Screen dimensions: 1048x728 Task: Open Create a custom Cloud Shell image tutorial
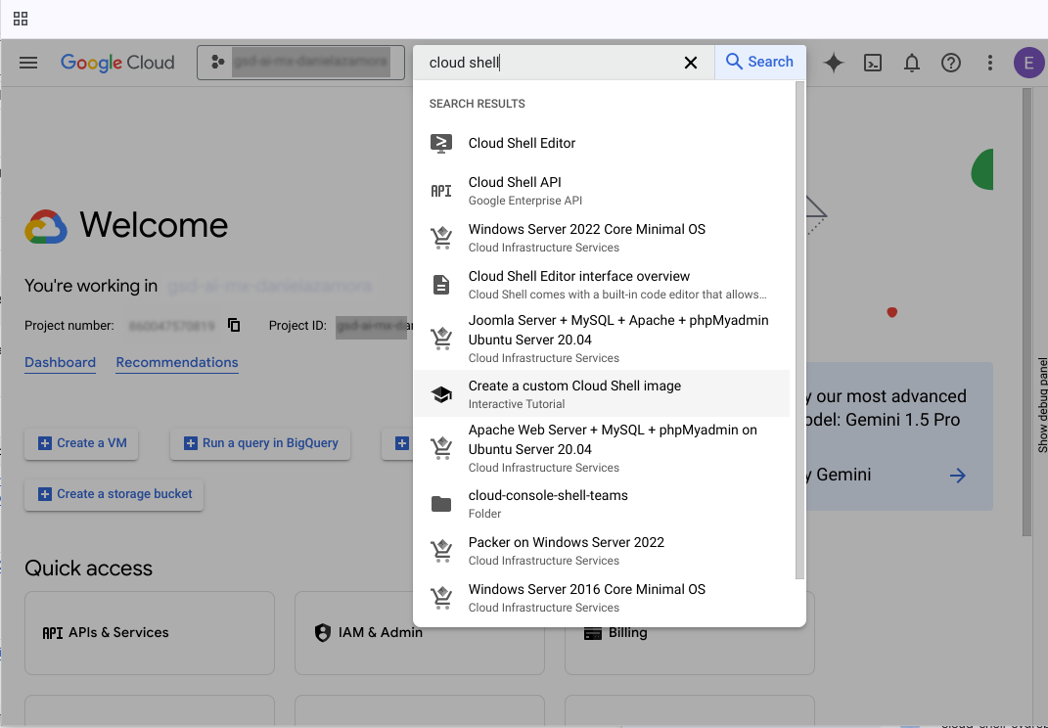[x=574, y=393]
